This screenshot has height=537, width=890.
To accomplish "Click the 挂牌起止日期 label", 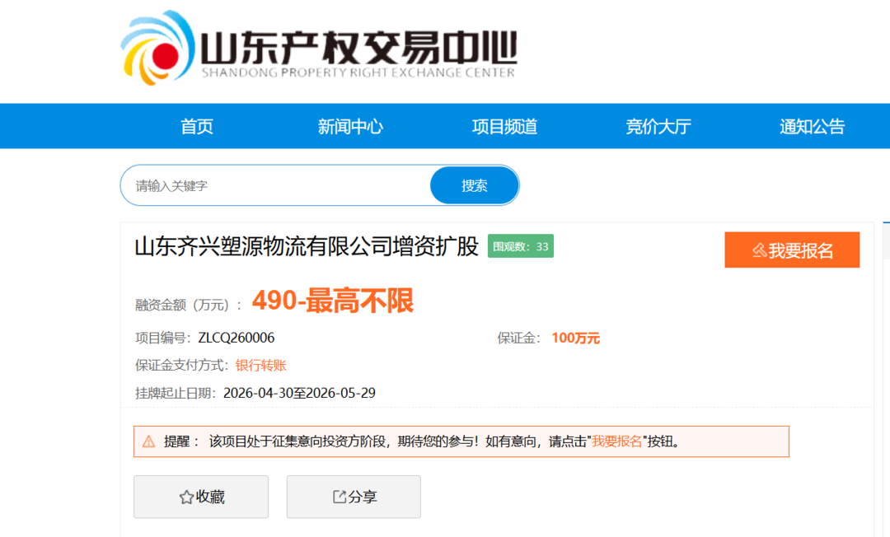I will [176, 393].
